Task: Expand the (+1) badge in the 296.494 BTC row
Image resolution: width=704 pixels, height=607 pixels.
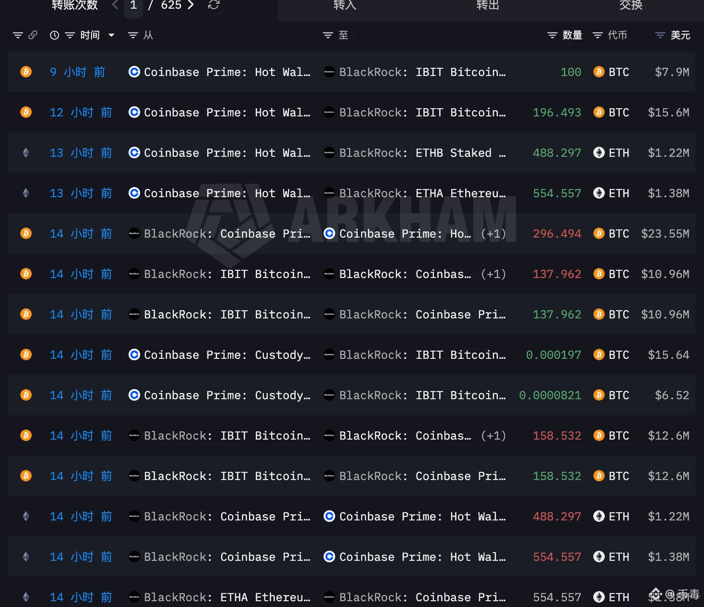Action: coord(494,233)
